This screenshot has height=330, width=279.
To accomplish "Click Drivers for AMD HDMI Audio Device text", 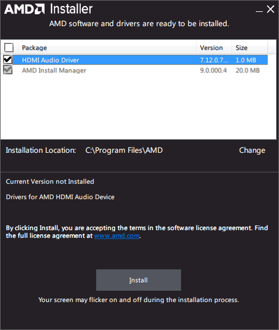I will pyautogui.click(x=61, y=197).
